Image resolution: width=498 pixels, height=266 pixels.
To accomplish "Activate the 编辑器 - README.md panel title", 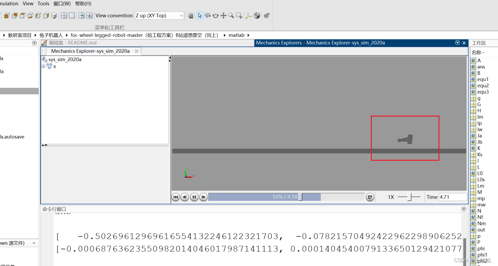I will (73, 43).
